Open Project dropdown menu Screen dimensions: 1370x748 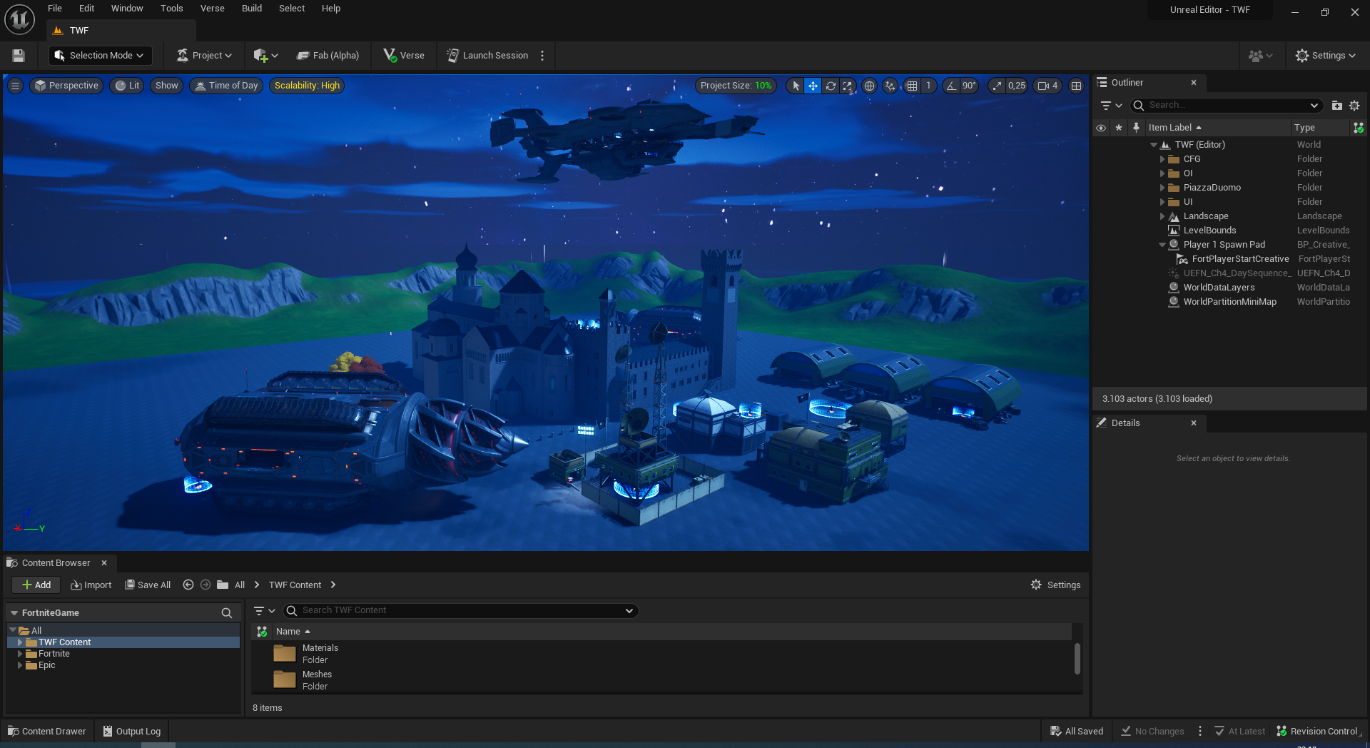204,55
